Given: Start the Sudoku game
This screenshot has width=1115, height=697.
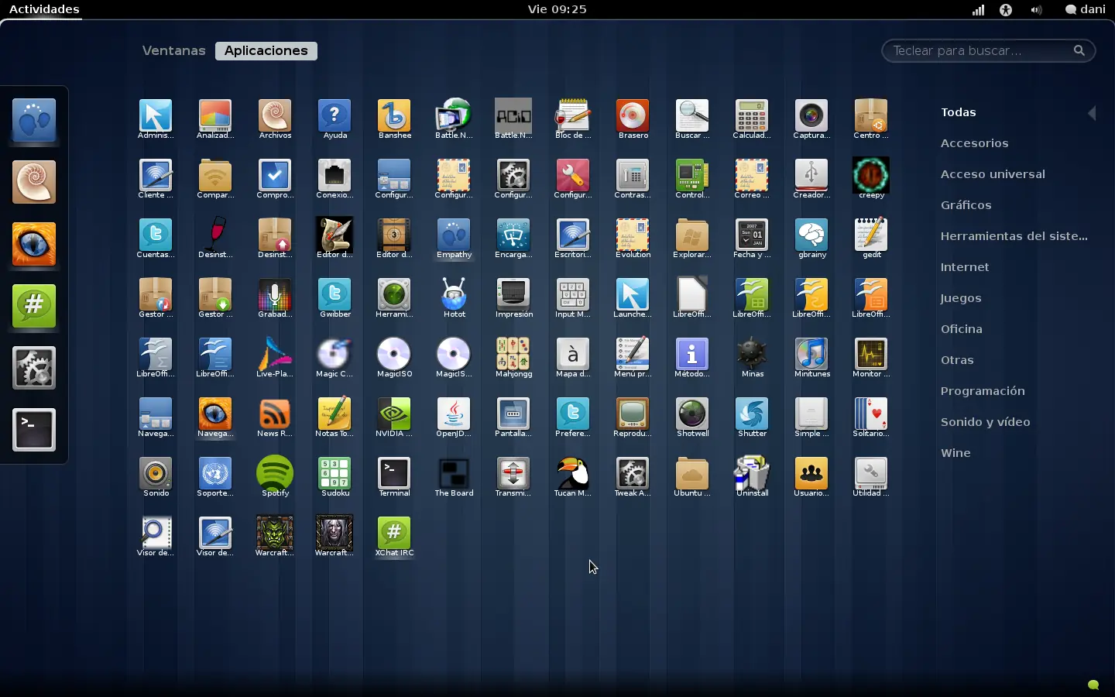Looking at the screenshot, I should click(334, 477).
